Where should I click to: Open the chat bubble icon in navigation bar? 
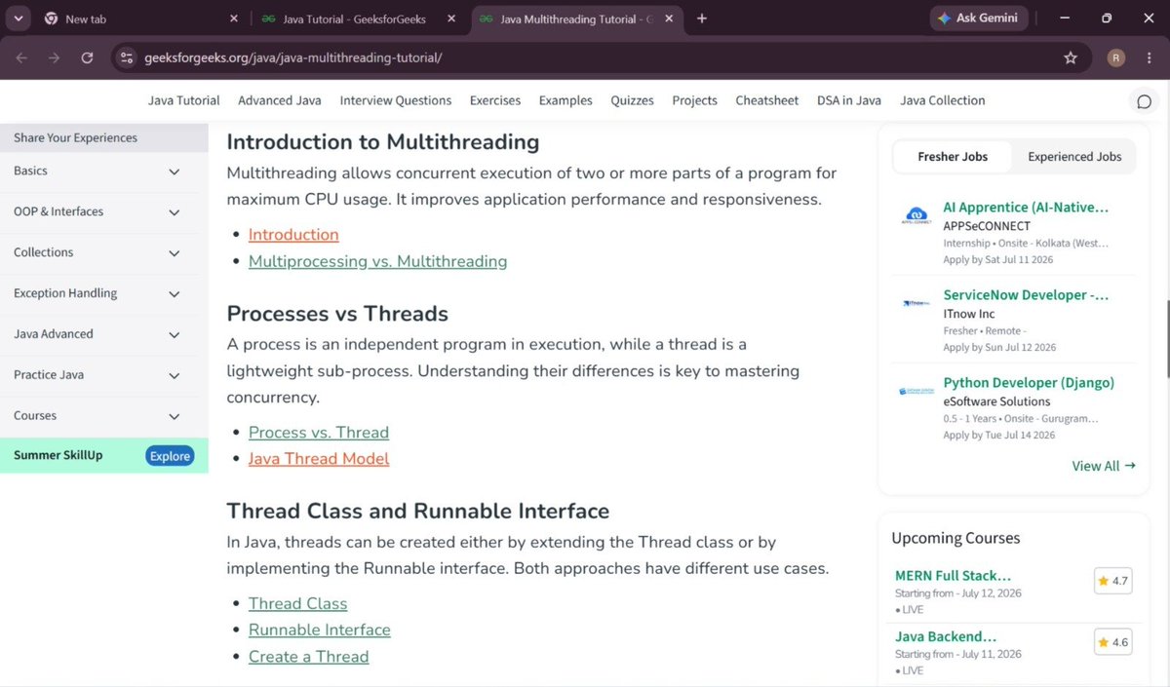pyautogui.click(x=1144, y=101)
